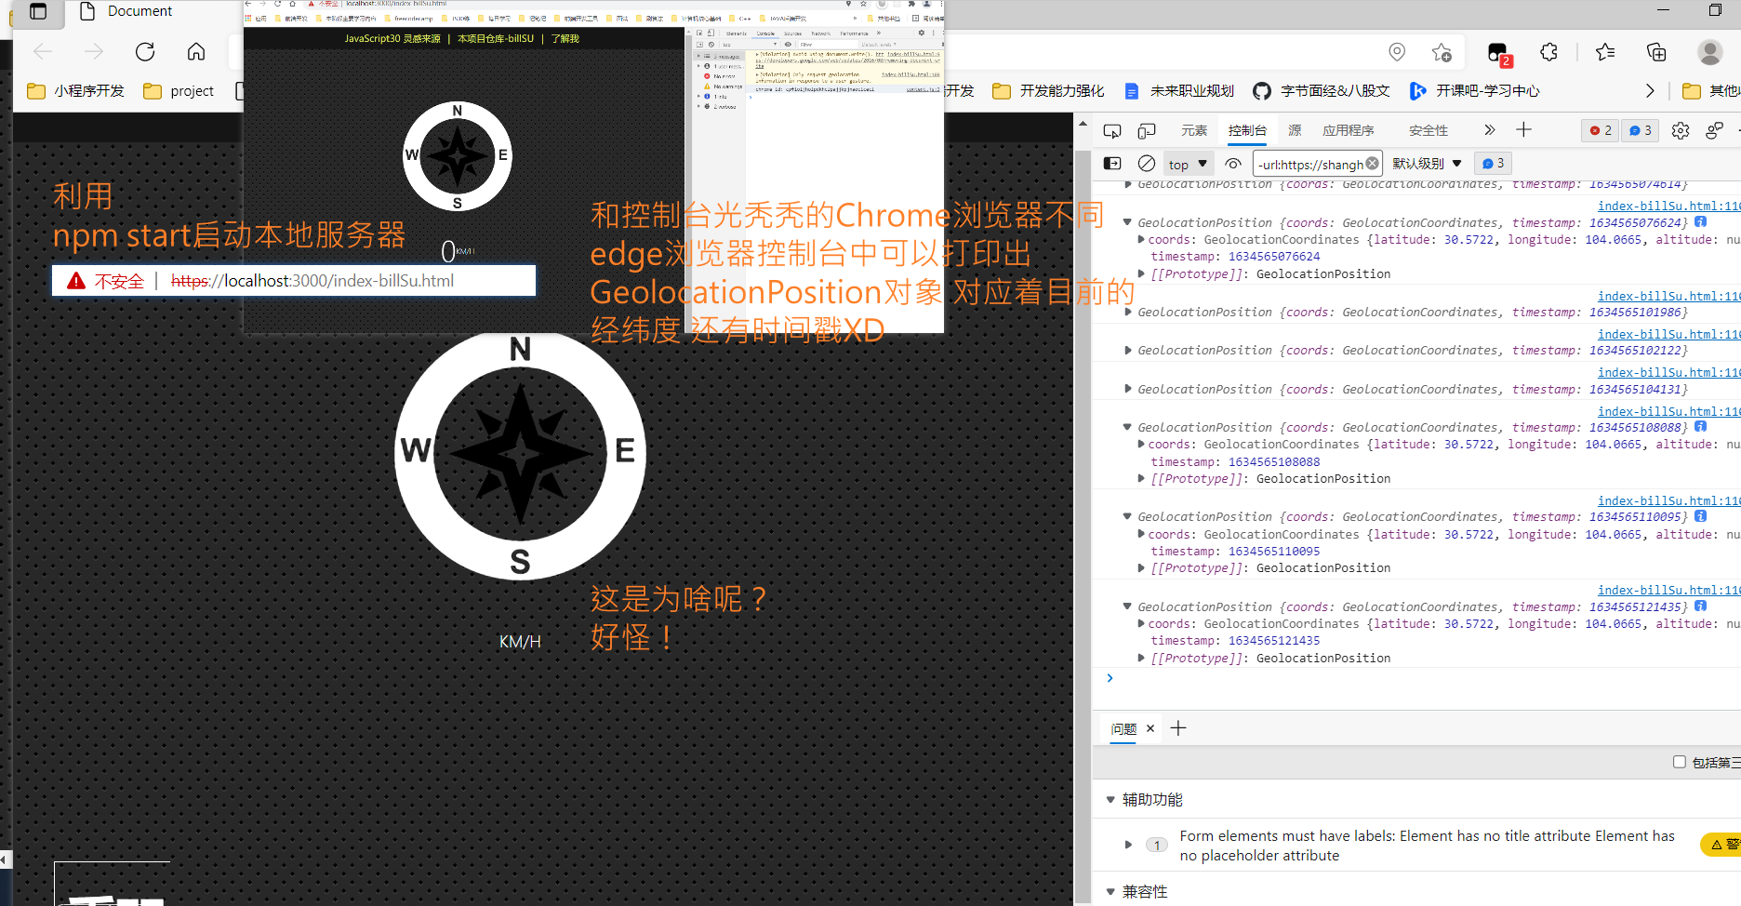The width and height of the screenshot is (1741, 906).
Task: Open the index-billSu.html:110 link above entry 1634565076624
Action: (x=1669, y=206)
